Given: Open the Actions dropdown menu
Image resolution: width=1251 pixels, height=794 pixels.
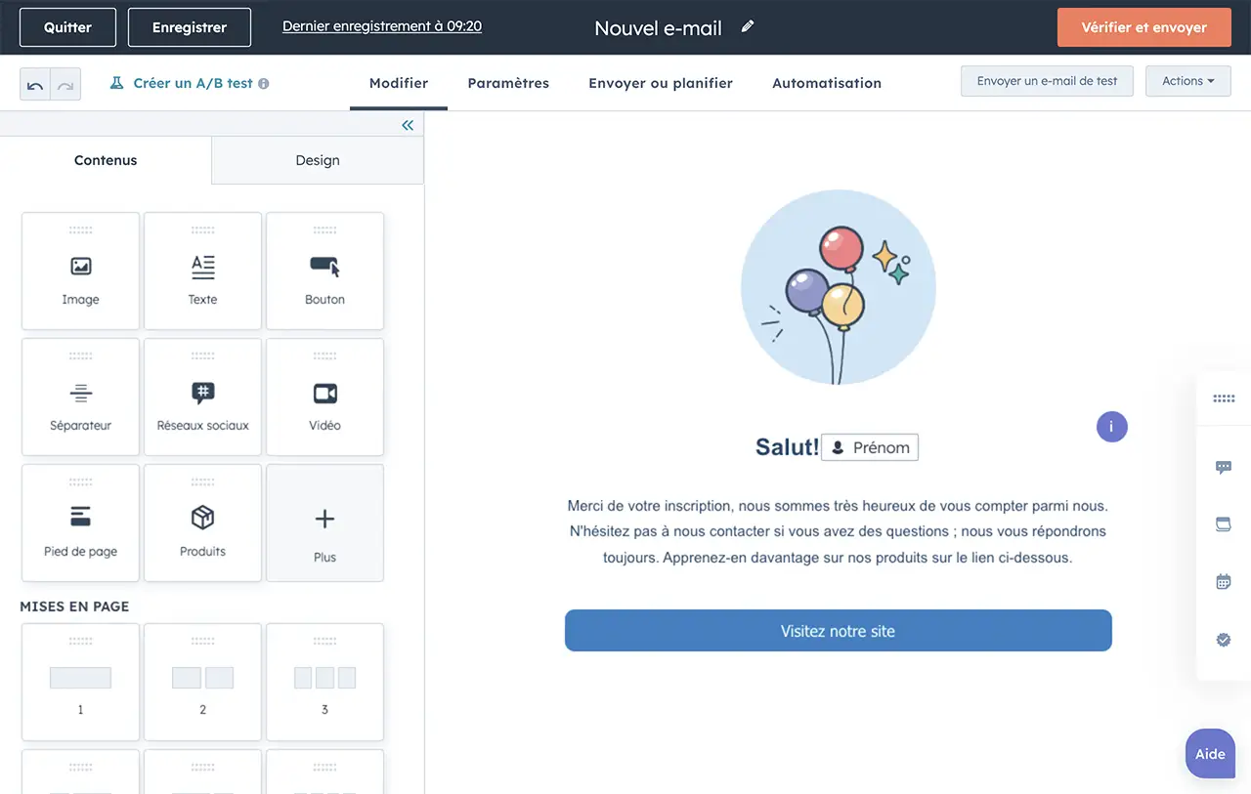Looking at the screenshot, I should pos(1187,81).
